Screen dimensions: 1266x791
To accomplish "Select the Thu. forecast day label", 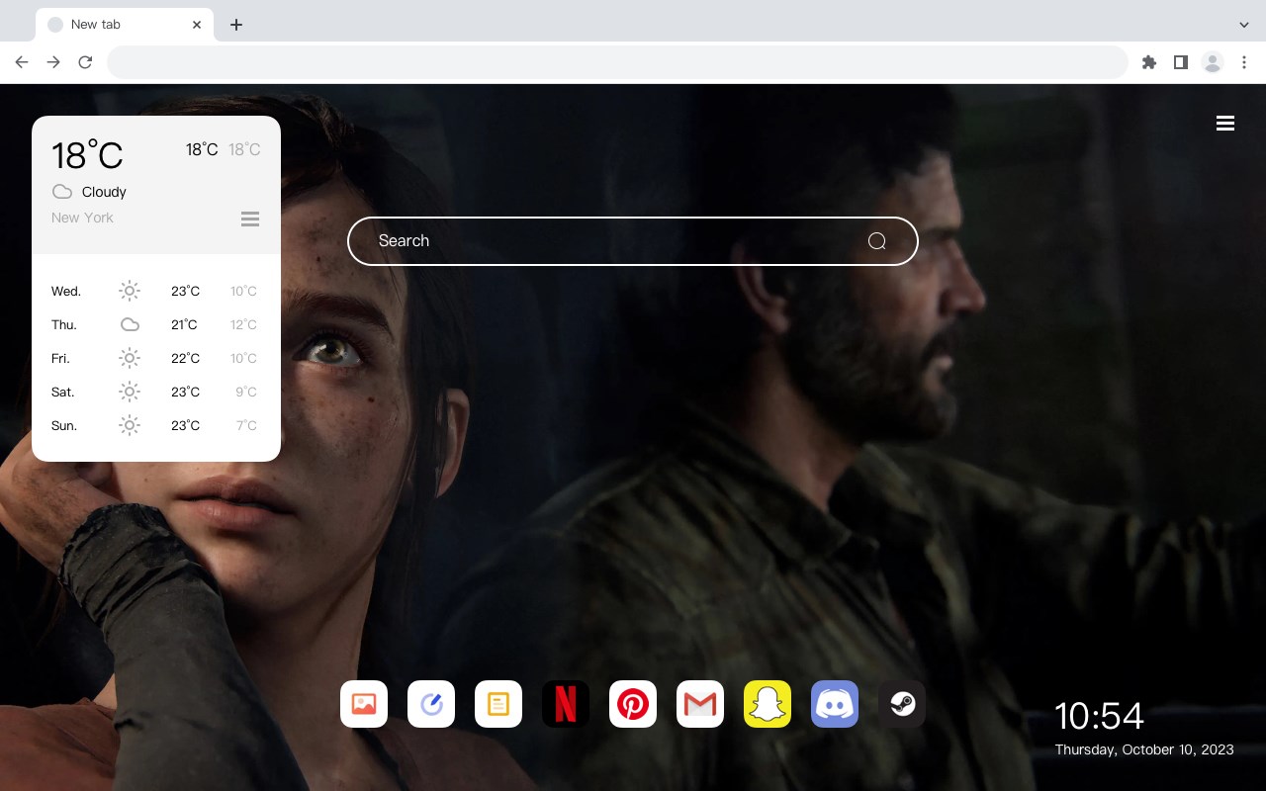I will (64, 325).
